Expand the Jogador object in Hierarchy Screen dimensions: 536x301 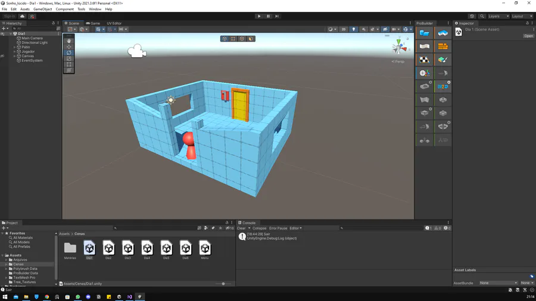point(15,52)
